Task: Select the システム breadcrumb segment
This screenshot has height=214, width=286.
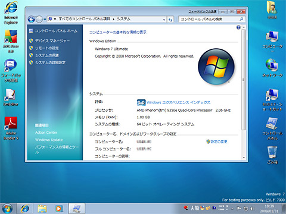Action: pyautogui.click(x=123, y=19)
